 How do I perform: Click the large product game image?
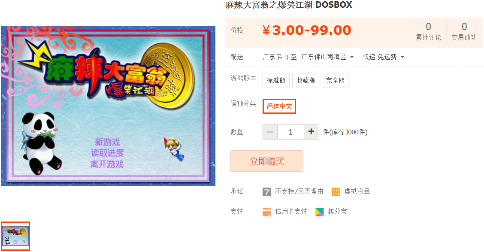pyautogui.click(x=108, y=106)
